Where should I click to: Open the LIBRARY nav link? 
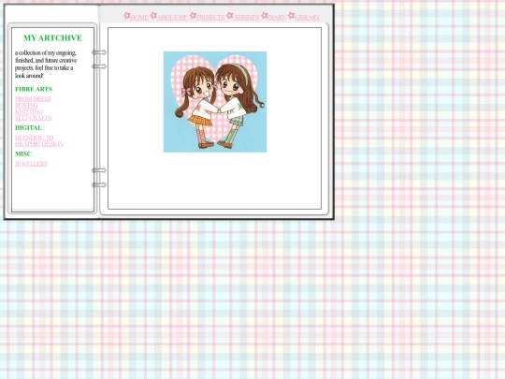click(x=308, y=17)
